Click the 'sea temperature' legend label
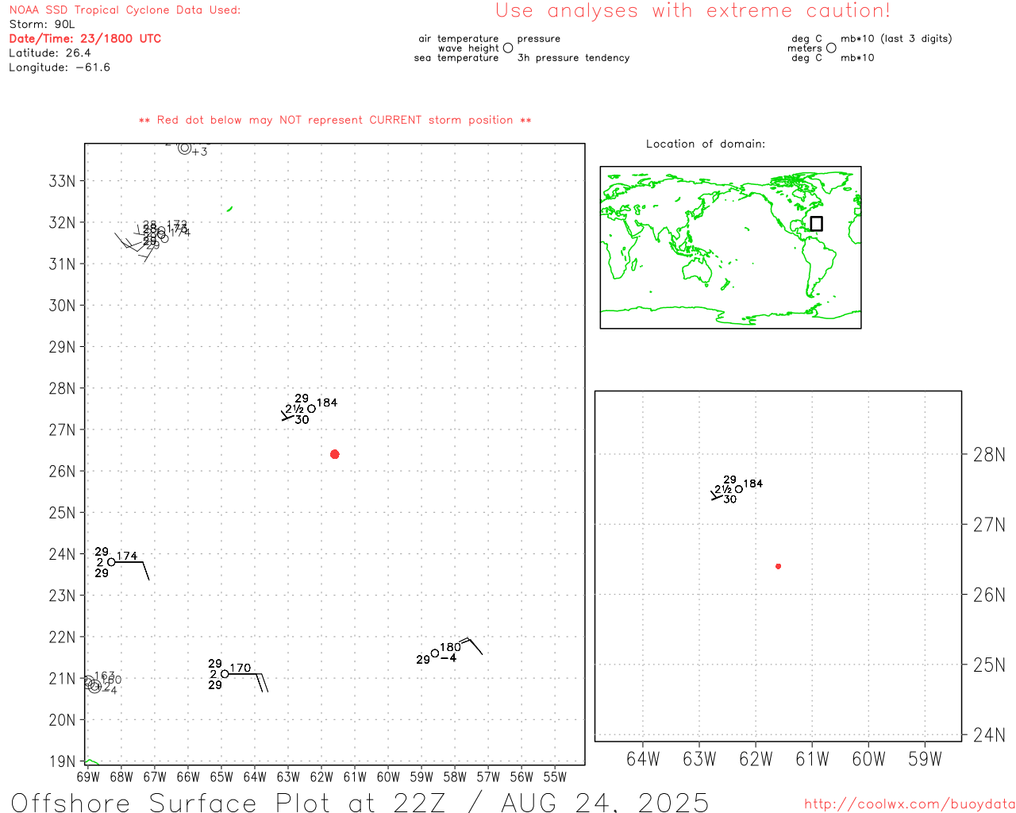Screen dimensions: 1016x813 coord(456,58)
